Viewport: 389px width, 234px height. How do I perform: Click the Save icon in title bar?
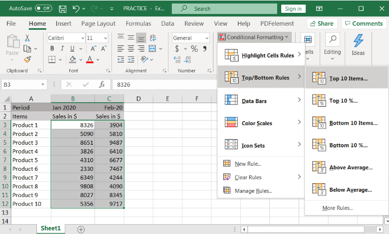tap(63, 9)
